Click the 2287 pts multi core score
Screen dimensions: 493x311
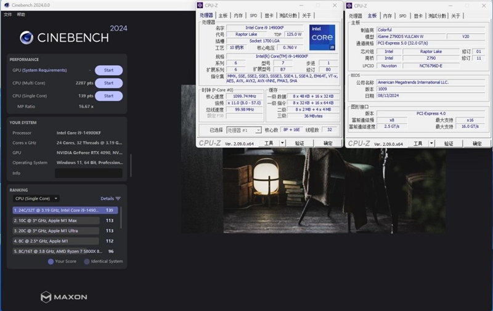coord(84,83)
